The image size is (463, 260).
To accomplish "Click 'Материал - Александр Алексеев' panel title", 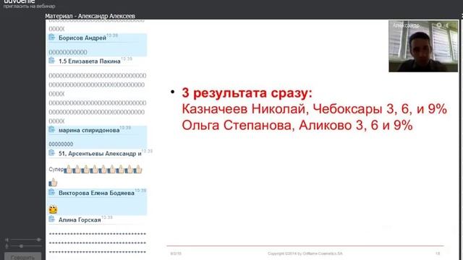I will coord(90,16).
